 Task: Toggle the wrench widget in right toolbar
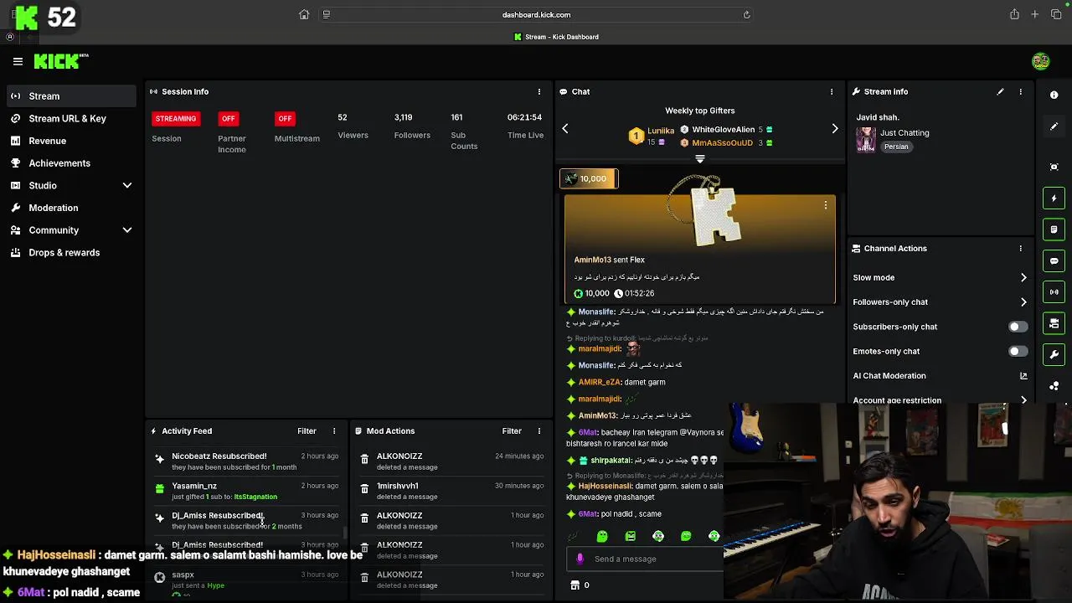tap(1054, 354)
